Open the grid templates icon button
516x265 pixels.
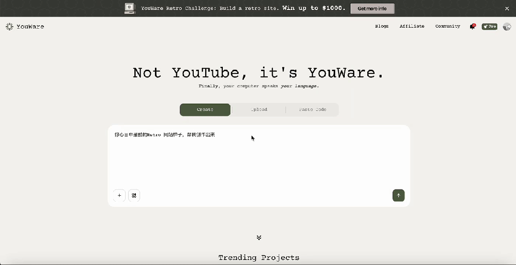pyautogui.click(x=134, y=195)
